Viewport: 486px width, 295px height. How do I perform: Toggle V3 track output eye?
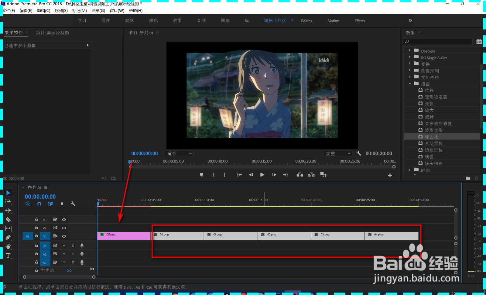pos(64,219)
